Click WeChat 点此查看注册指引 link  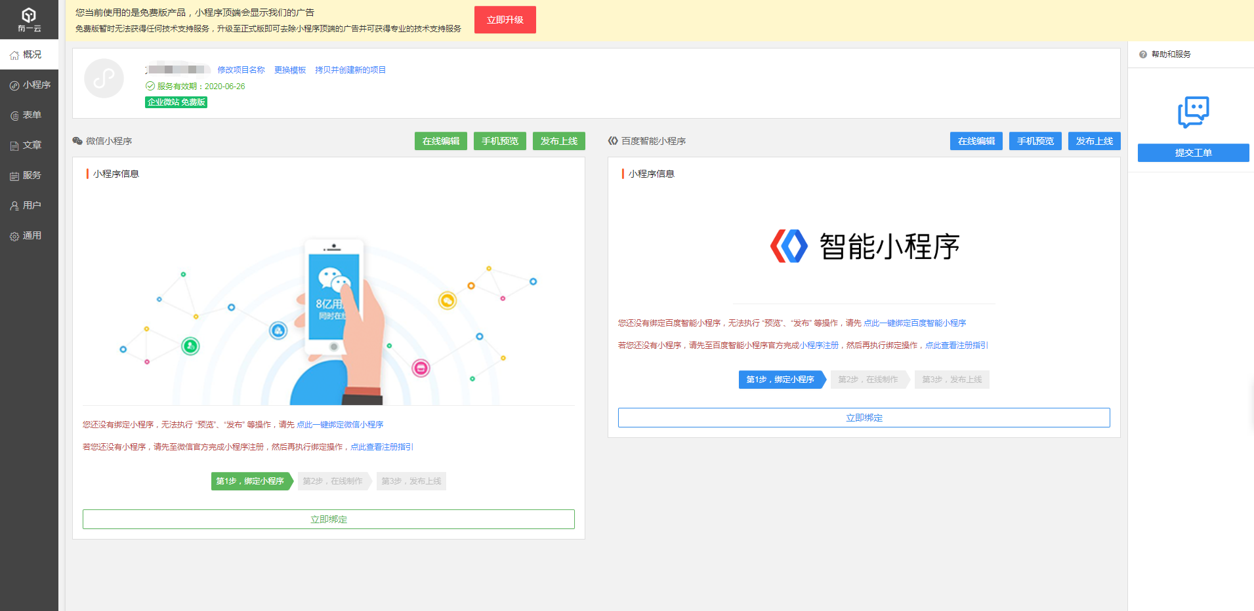pos(382,447)
